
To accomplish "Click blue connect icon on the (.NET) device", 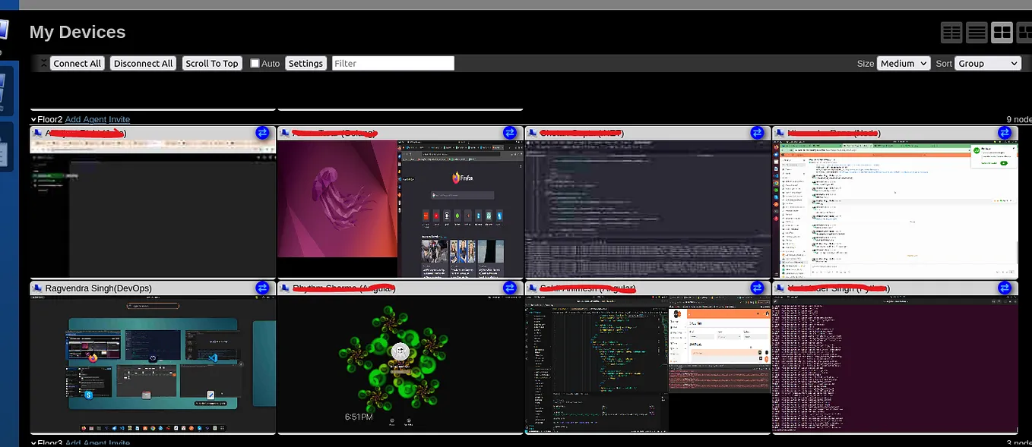I will coord(757,133).
